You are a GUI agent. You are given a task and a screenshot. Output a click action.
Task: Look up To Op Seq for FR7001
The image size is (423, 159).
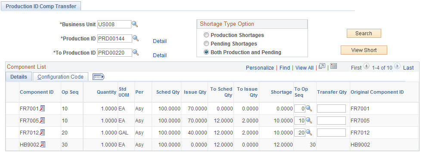click(x=309, y=108)
